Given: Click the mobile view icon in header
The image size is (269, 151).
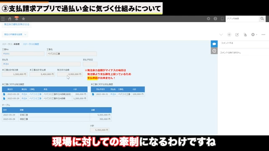Looking at the screenshot, I should (x=222, y=18).
